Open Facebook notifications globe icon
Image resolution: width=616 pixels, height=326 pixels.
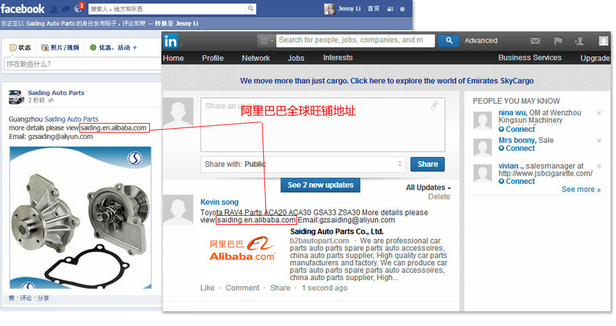point(78,8)
